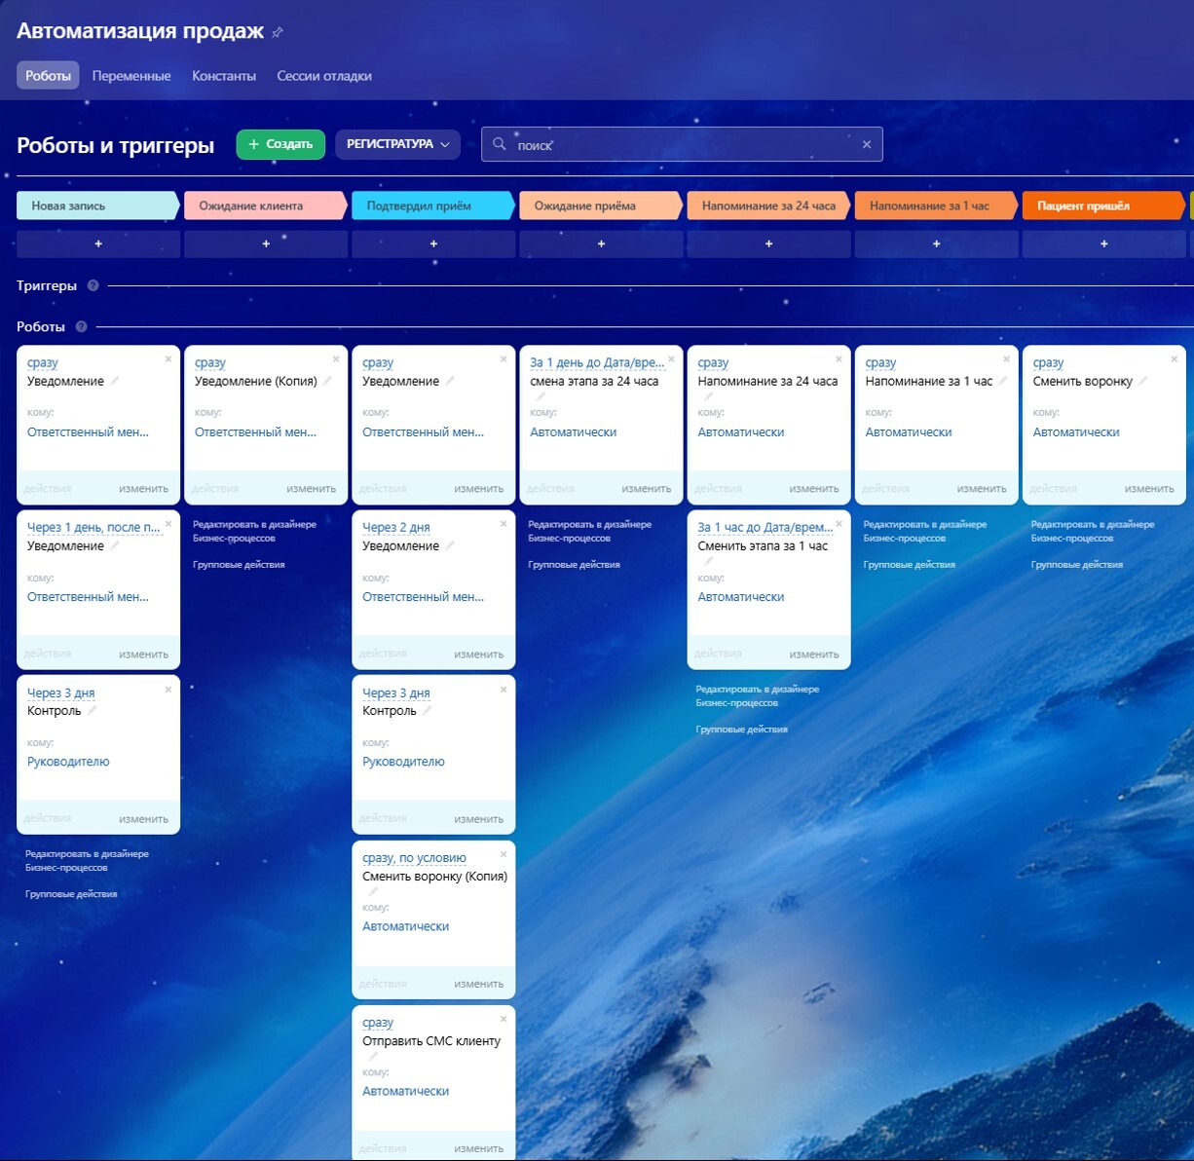Add a robot under Напоминание за 1 час stage
The width and height of the screenshot is (1194, 1161).
point(936,243)
